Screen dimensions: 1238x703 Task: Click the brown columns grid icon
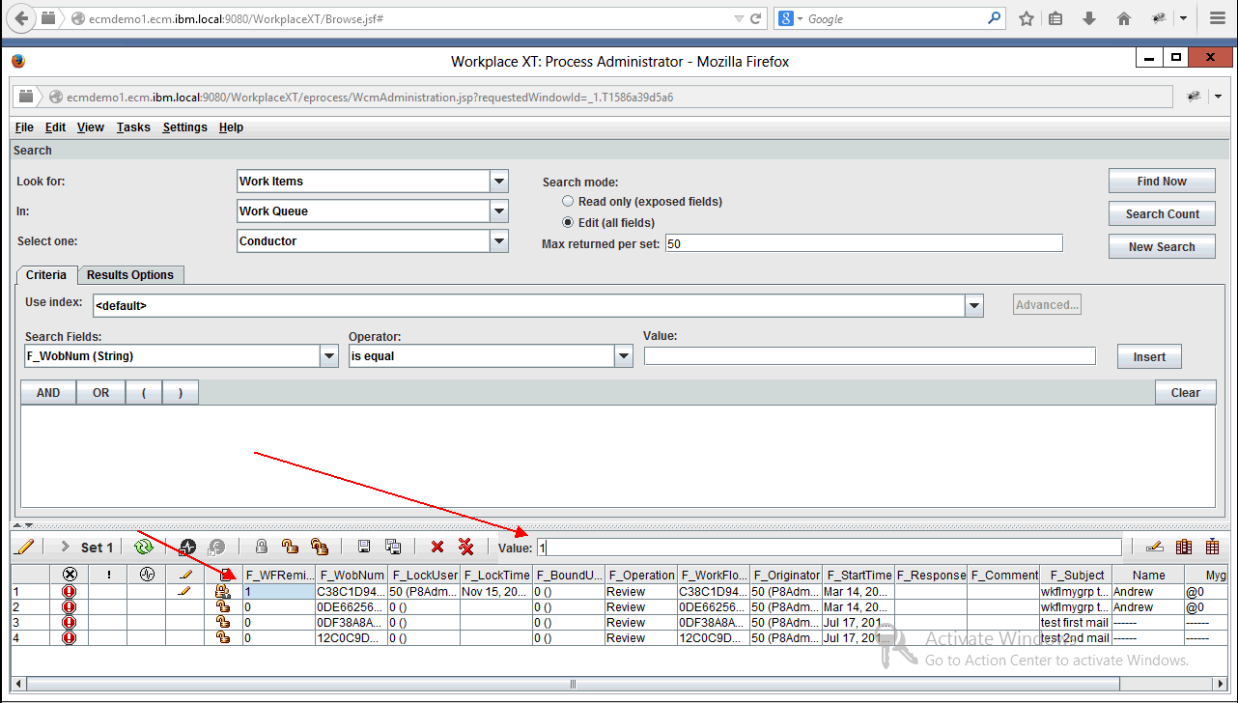(1184, 548)
